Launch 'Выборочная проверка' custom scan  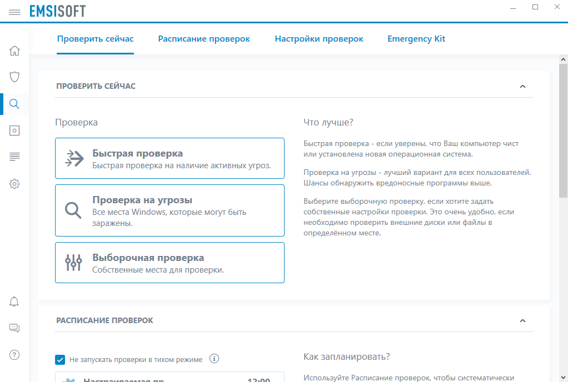tap(170, 262)
